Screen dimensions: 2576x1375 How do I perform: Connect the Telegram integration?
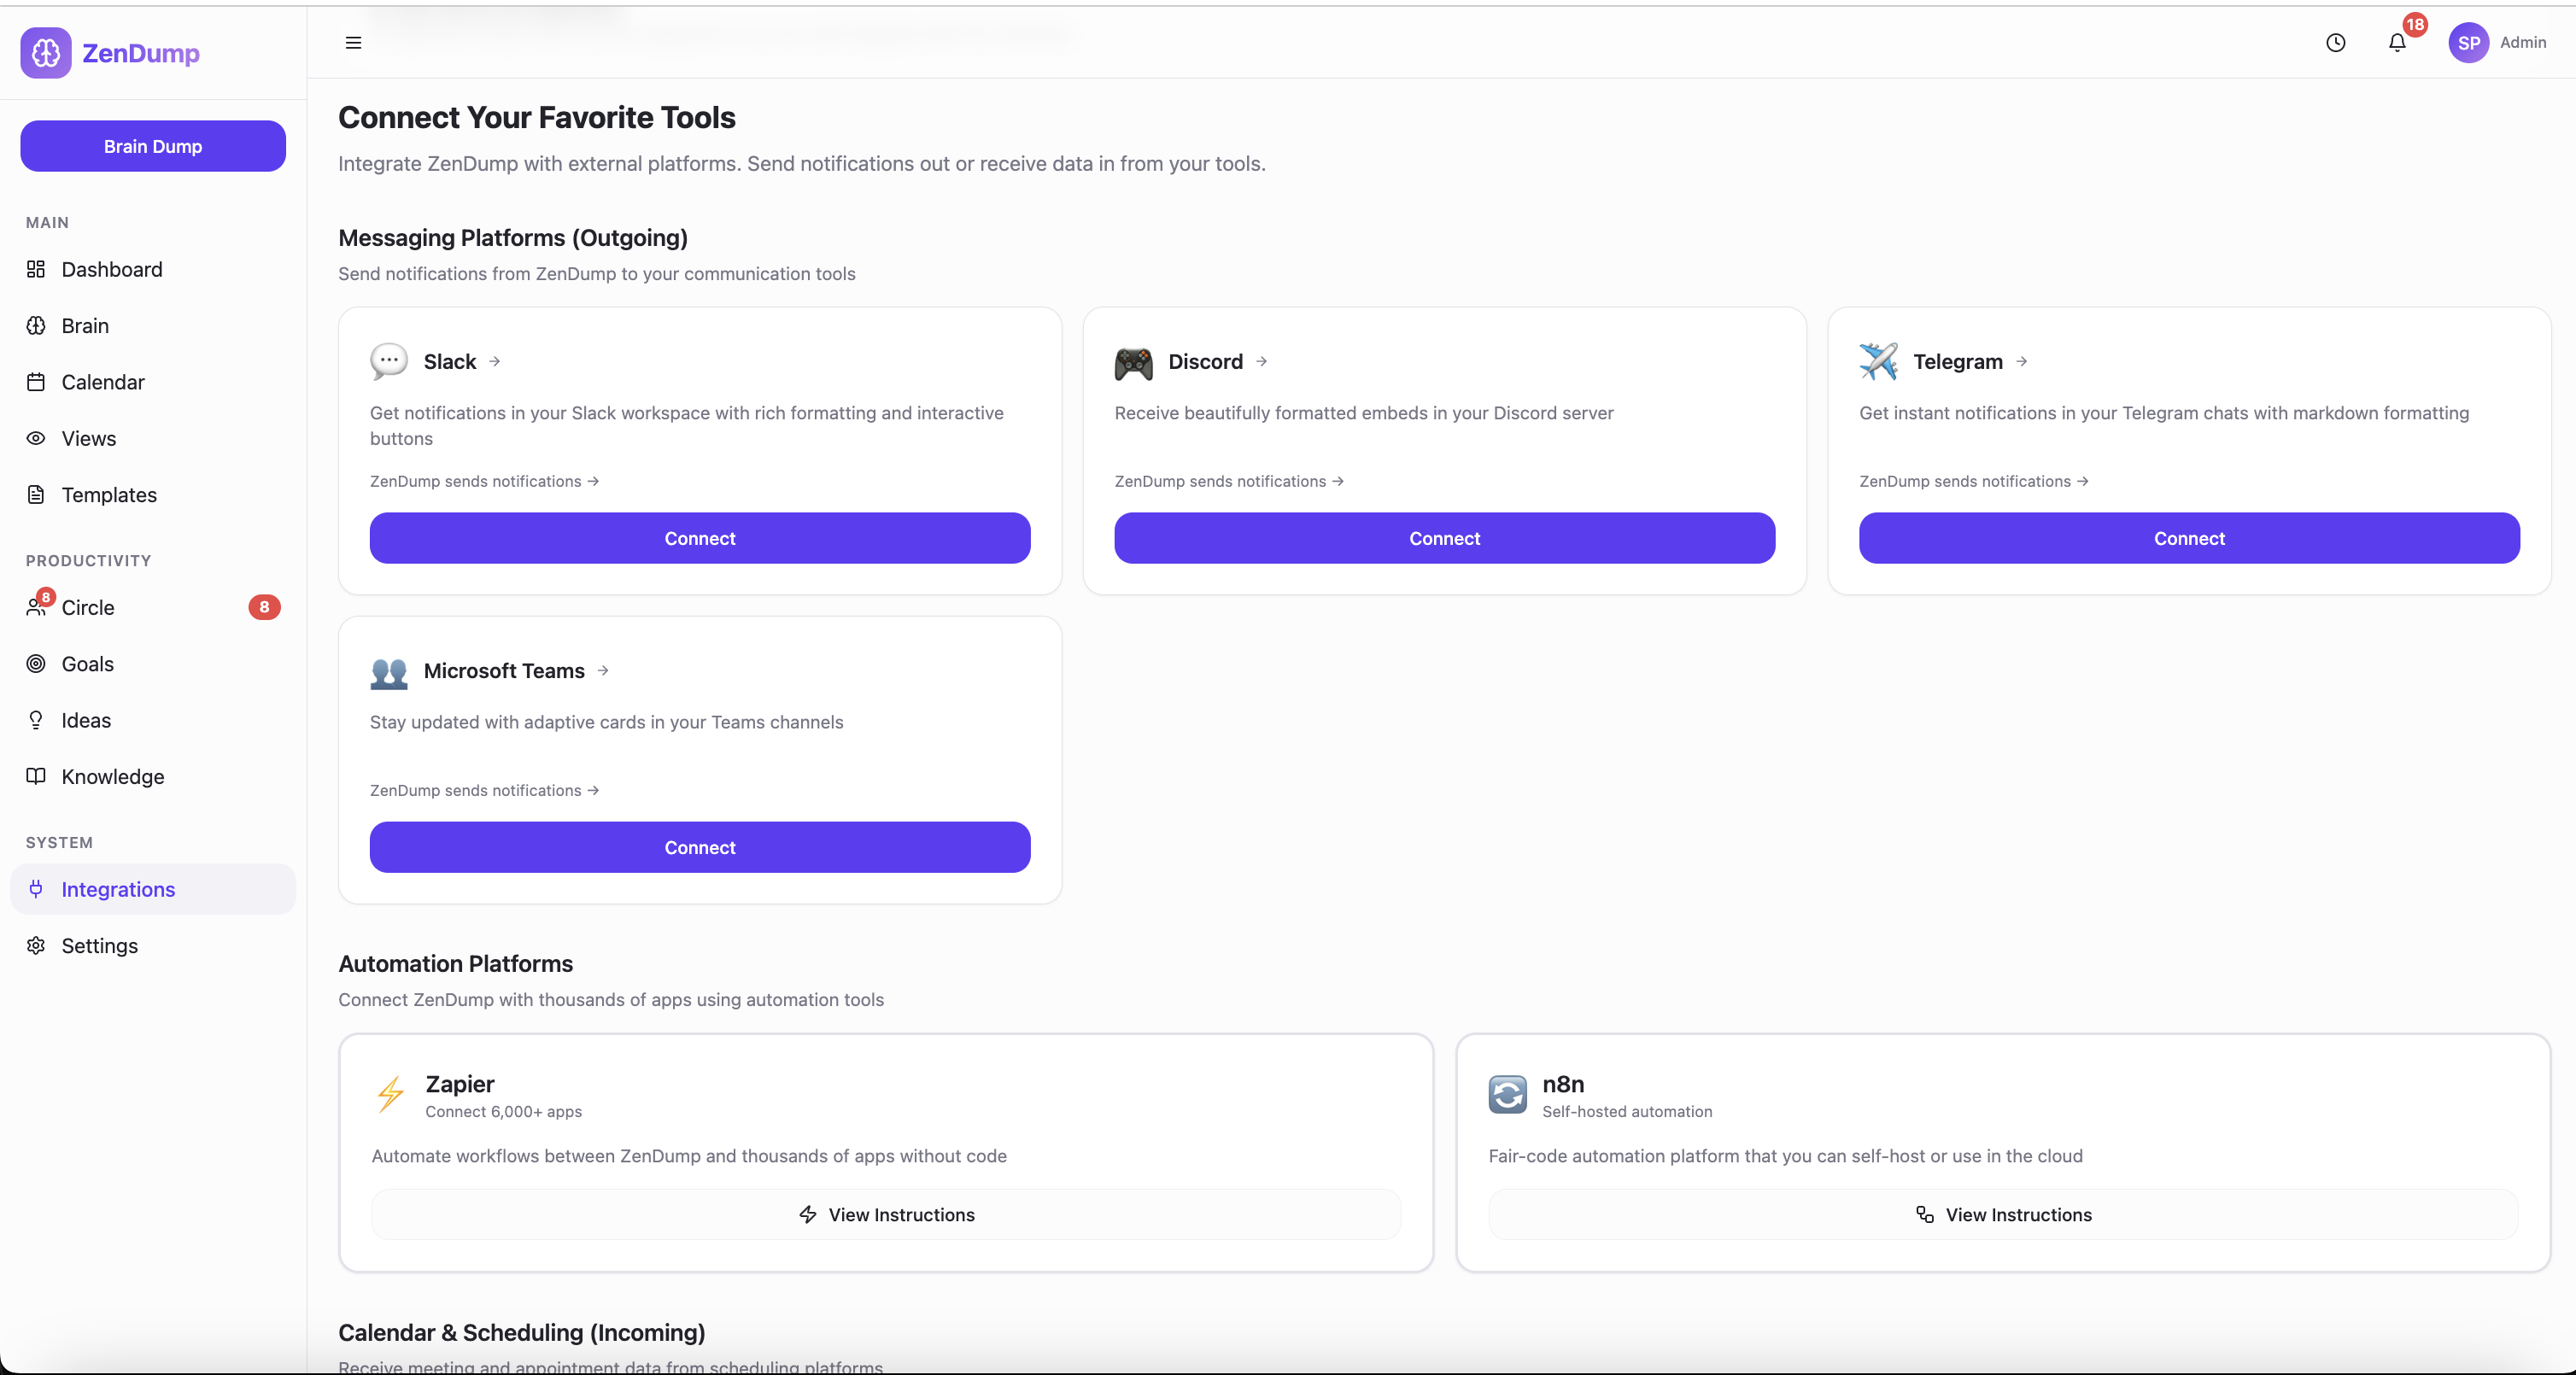coord(2189,538)
